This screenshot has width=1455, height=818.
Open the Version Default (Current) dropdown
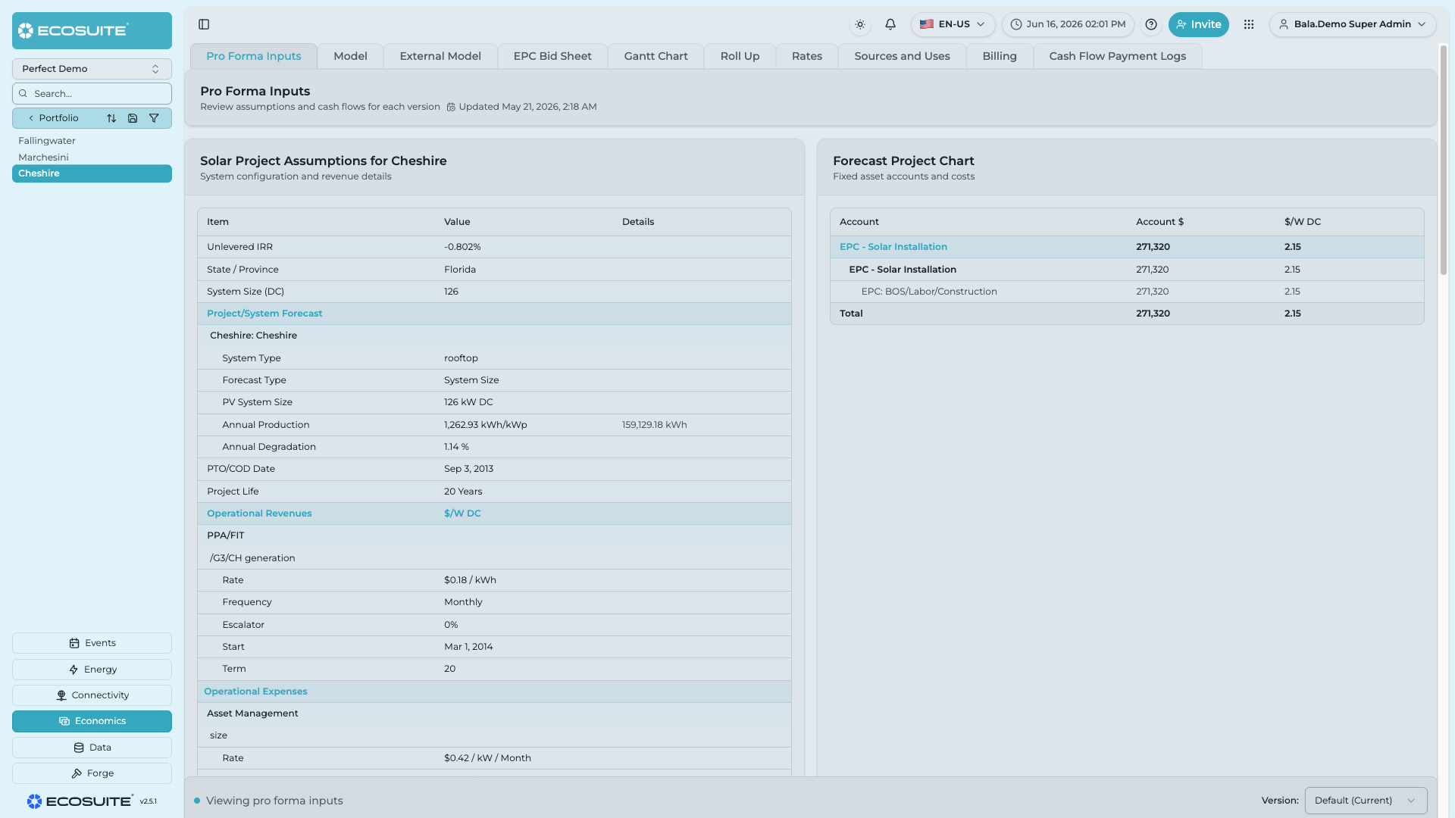click(1366, 801)
